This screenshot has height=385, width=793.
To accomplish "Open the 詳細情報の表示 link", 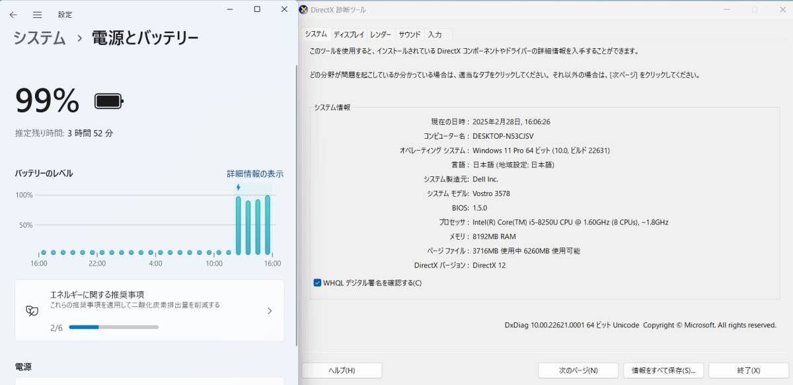I will [255, 174].
